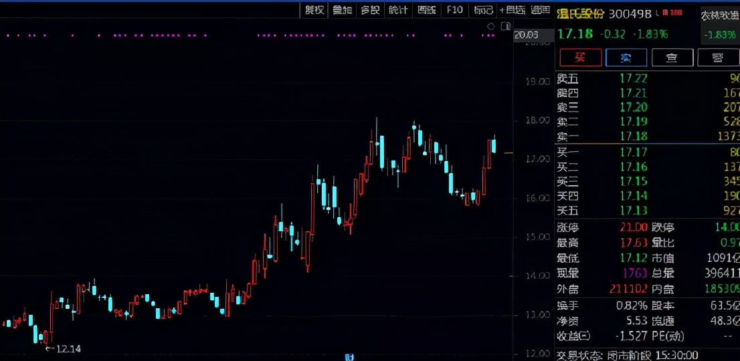The height and width of the screenshot is (361, 740).
Task: Open the 多股 multi-stock view
Action: click(371, 10)
